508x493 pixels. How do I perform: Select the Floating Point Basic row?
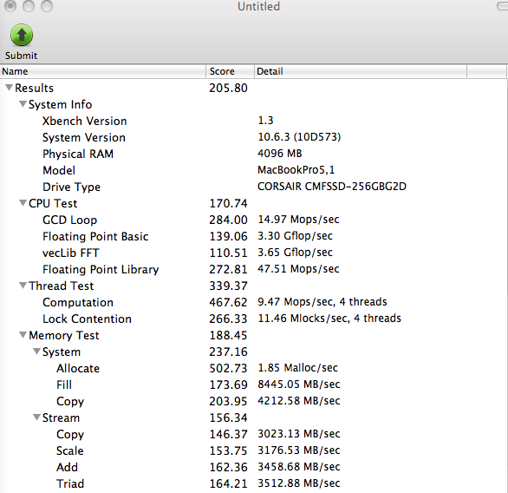[x=253, y=236]
